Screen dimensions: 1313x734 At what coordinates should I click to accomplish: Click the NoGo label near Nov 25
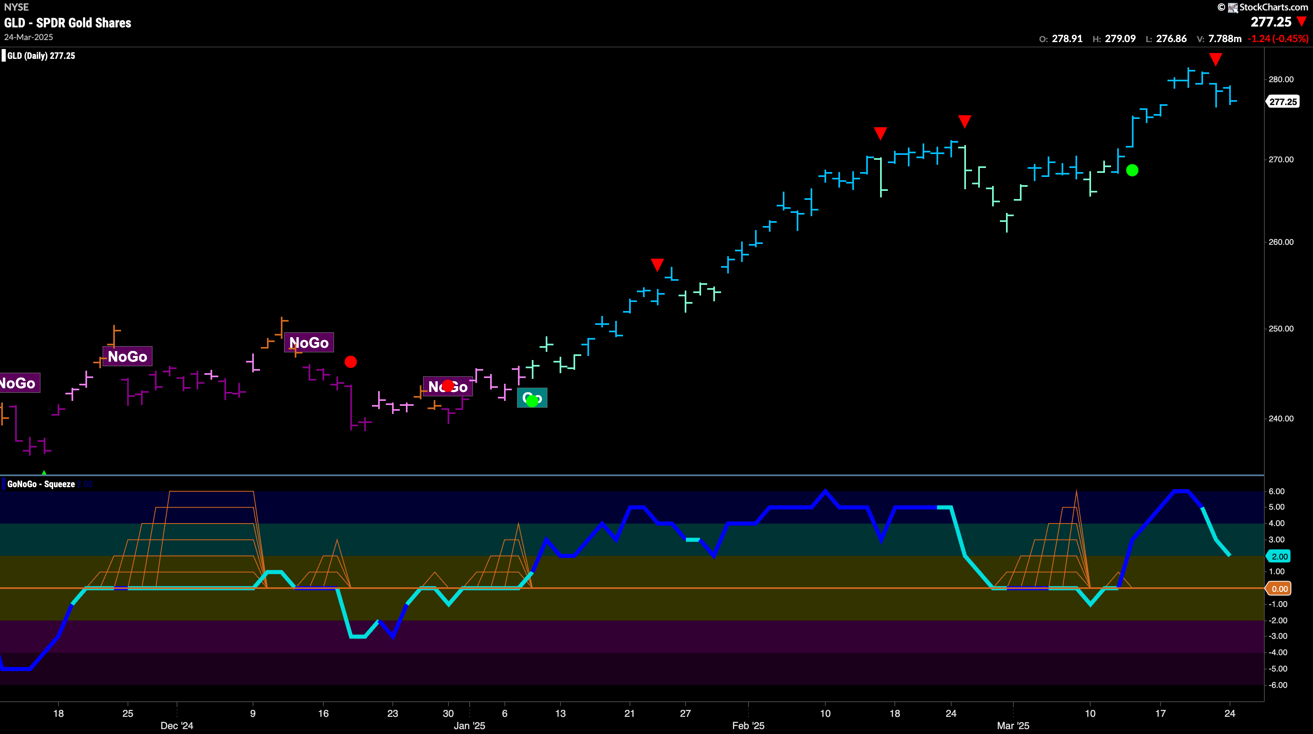[128, 356]
